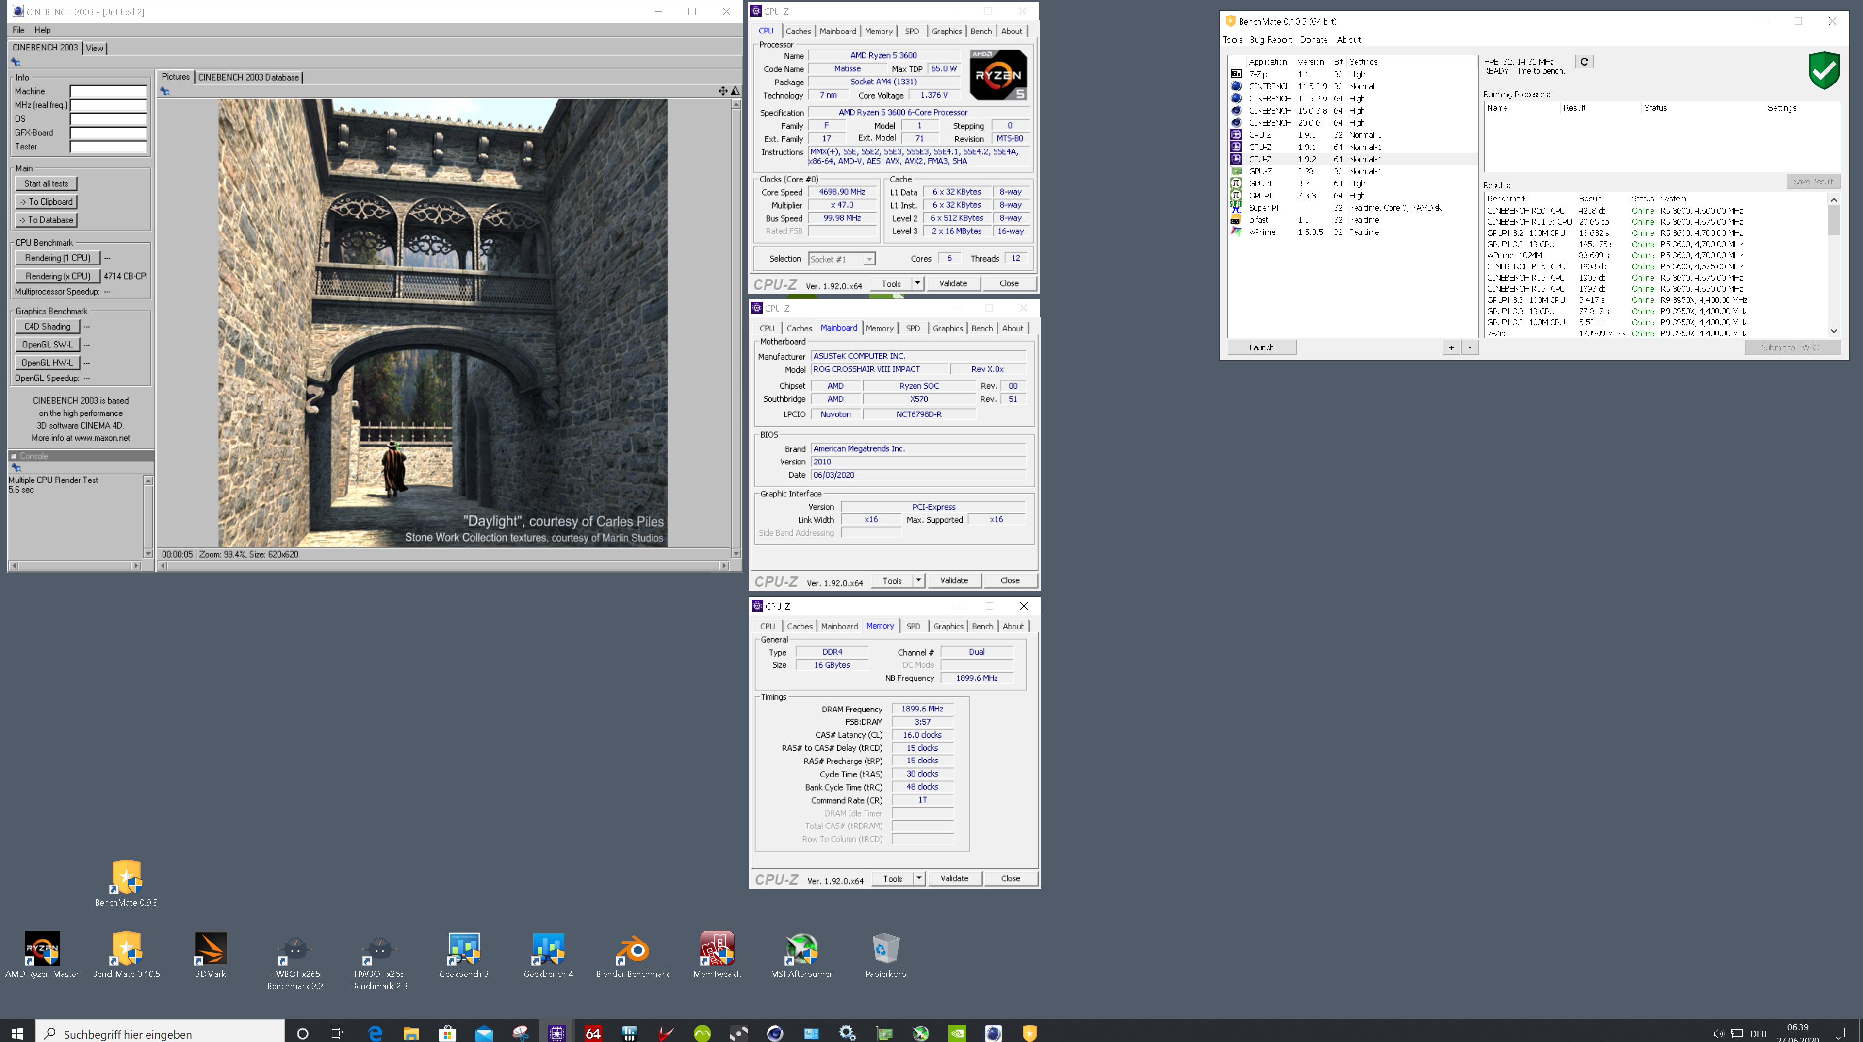This screenshot has width=1863, height=1042.
Task: Open File menu in CINEBENCH 2003
Action: pos(19,30)
